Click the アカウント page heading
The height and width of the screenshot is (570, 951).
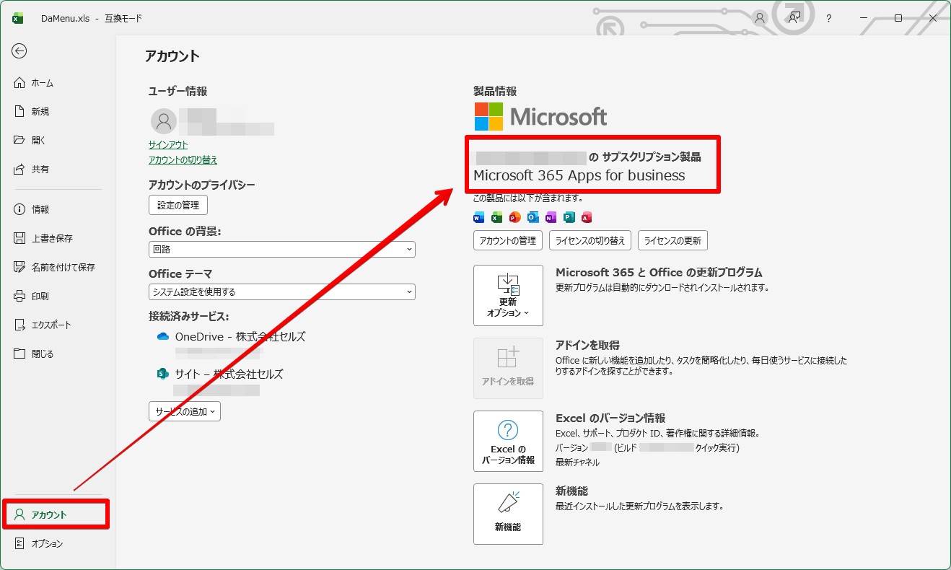pyautogui.click(x=172, y=56)
